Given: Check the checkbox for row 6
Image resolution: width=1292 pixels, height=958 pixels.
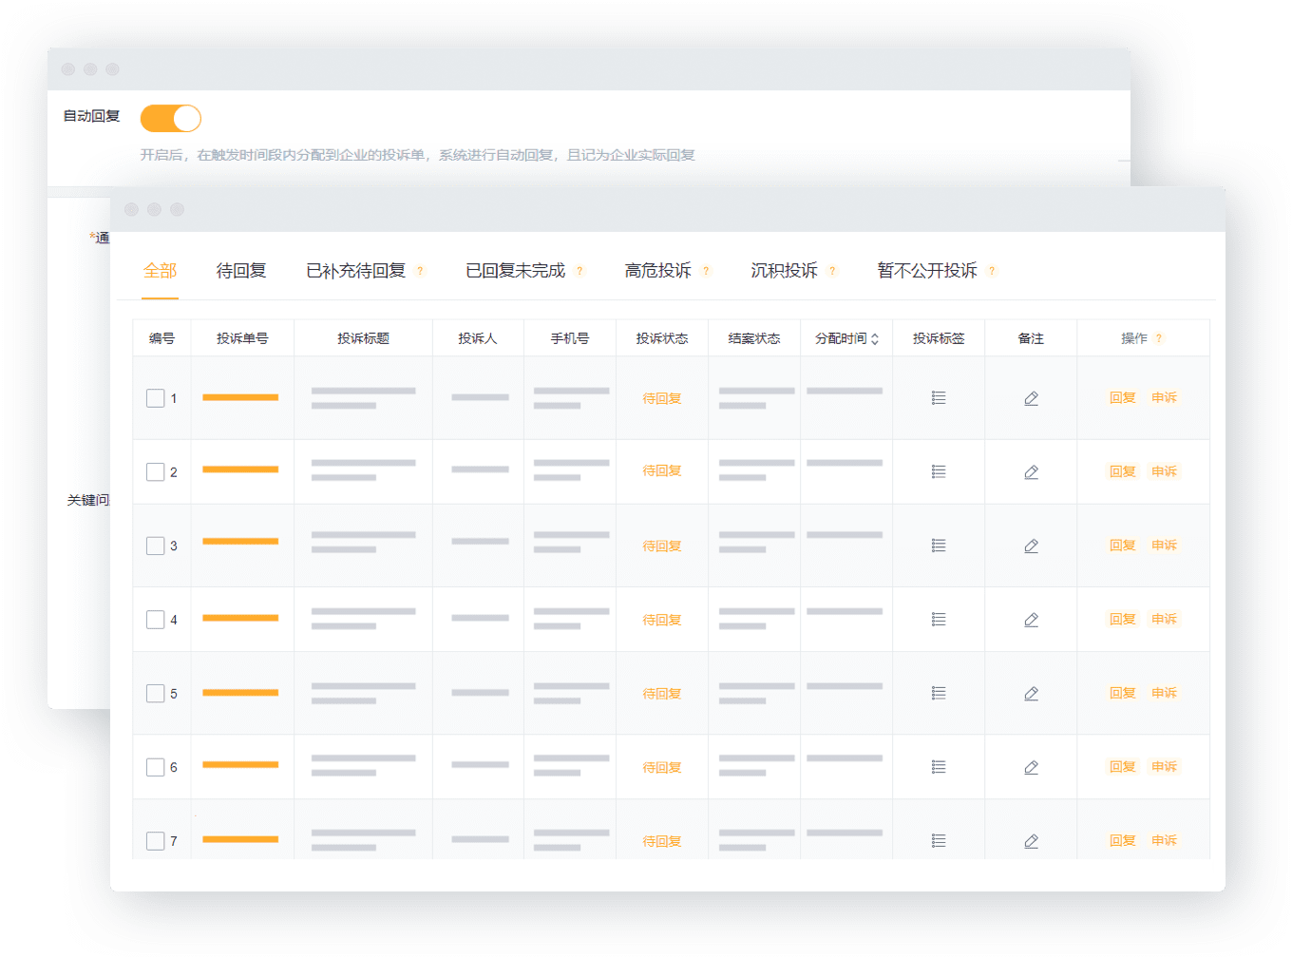Looking at the screenshot, I should (x=156, y=767).
